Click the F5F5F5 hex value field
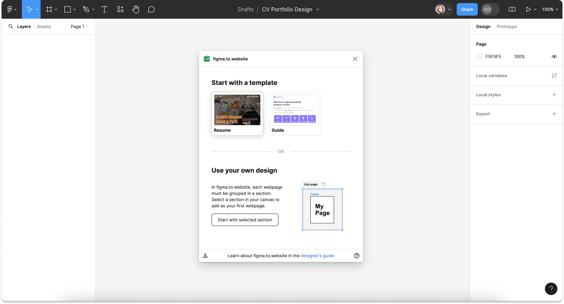The height and width of the screenshot is (304, 564). (x=493, y=57)
